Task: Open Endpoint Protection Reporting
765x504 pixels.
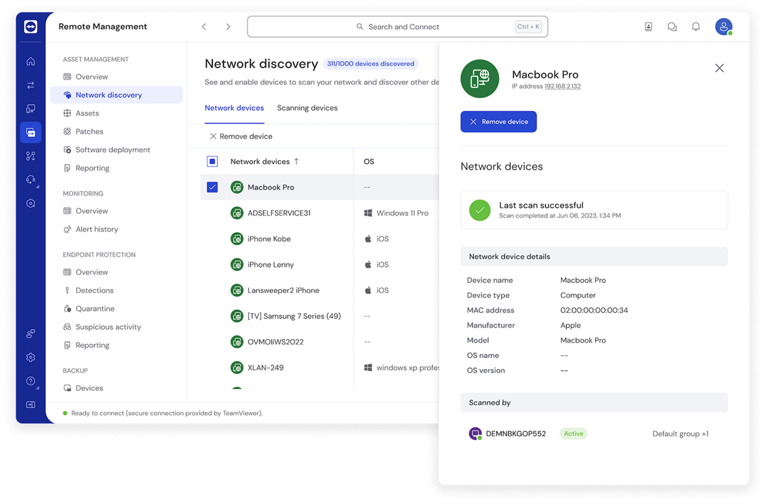Action: (116, 345)
